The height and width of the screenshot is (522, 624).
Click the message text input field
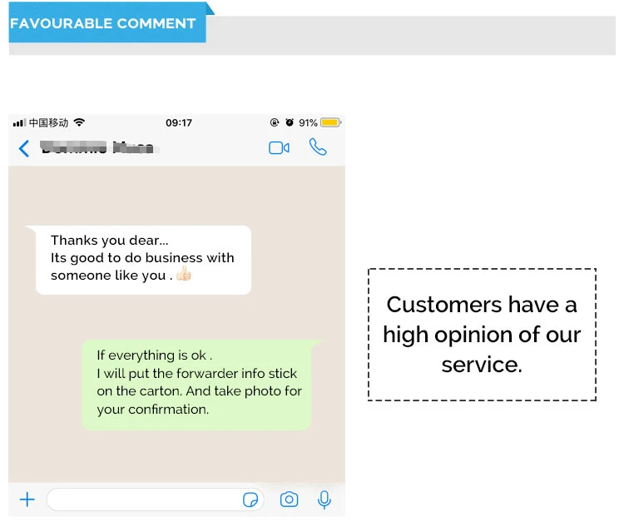pyautogui.click(x=156, y=500)
